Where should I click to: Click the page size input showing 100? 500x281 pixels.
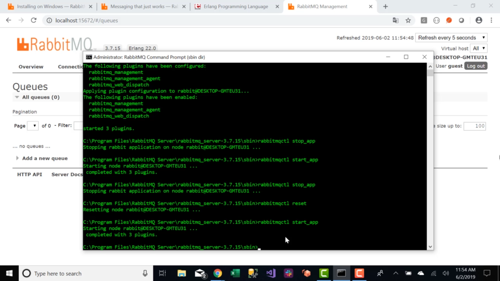475,126
